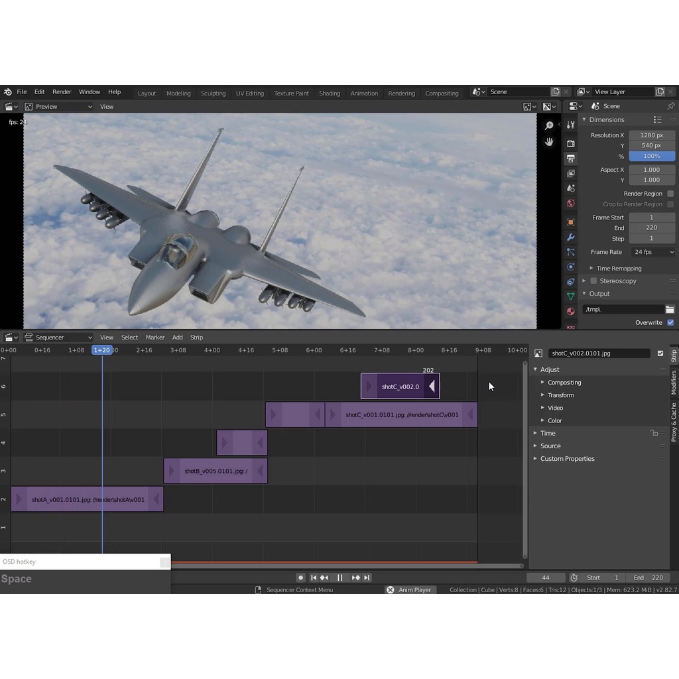Image resolution: width=679 pixels, height=679 pixels.
Task: Expand the Source panel in the sidebar
Action: pos(550,446)
